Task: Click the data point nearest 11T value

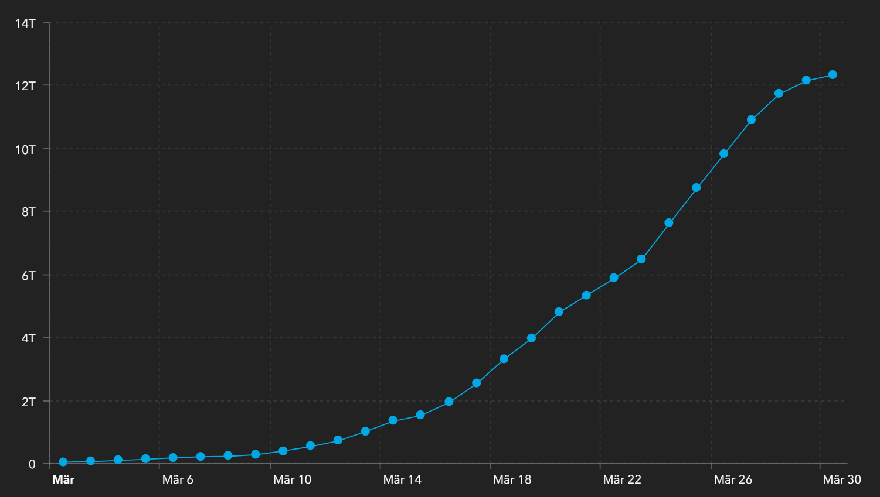Action: [752, 120]
